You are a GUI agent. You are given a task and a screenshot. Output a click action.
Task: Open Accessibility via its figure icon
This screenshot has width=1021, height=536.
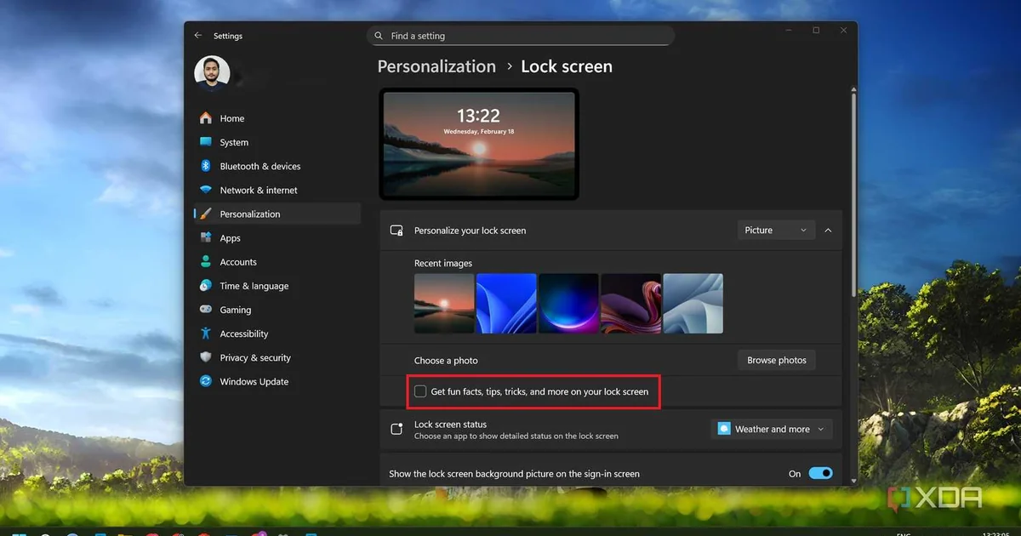[x=206, y=334]
